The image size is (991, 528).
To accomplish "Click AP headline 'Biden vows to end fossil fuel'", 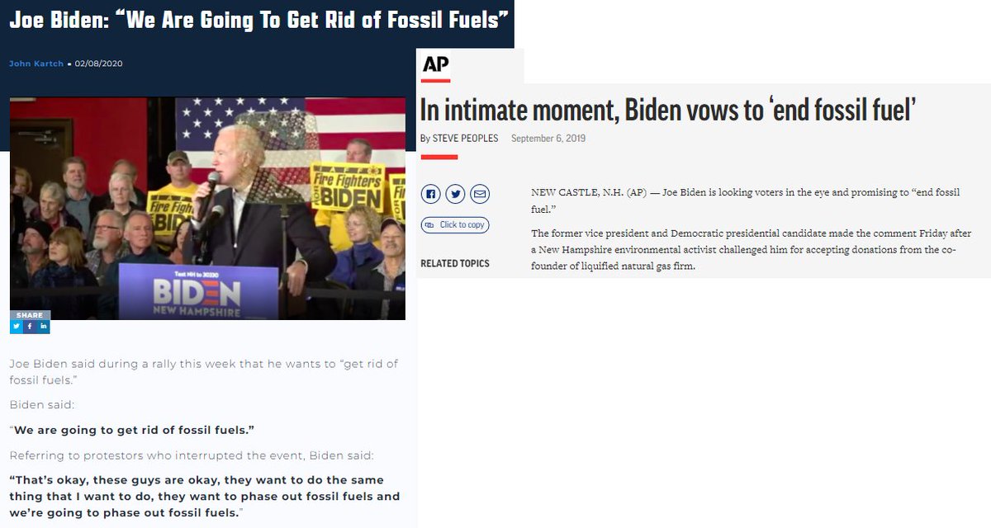I will coord(667,110).
